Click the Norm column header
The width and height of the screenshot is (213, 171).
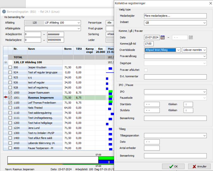point(68,49)
